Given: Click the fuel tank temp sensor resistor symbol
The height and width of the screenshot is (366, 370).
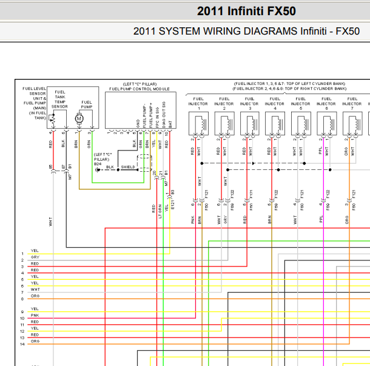Looking at the screenshot, I should (x=53, y=120).
